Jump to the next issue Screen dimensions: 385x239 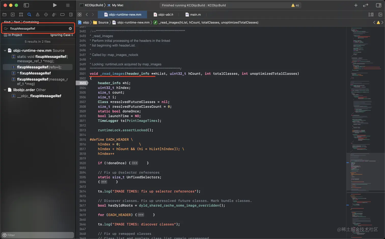point(382,22)
